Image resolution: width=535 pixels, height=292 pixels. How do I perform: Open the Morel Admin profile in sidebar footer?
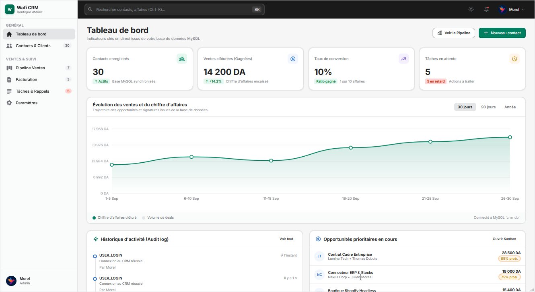[39, 281]
